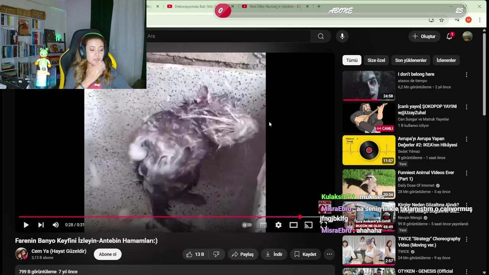The height and width of the screenshot is (275, 489).
Task: Open the YouTube account avatar menu
Action: (x=467, y=36)
